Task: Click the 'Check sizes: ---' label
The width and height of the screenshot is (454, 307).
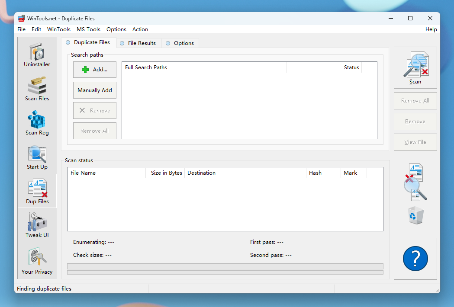Action: [92, 255]
